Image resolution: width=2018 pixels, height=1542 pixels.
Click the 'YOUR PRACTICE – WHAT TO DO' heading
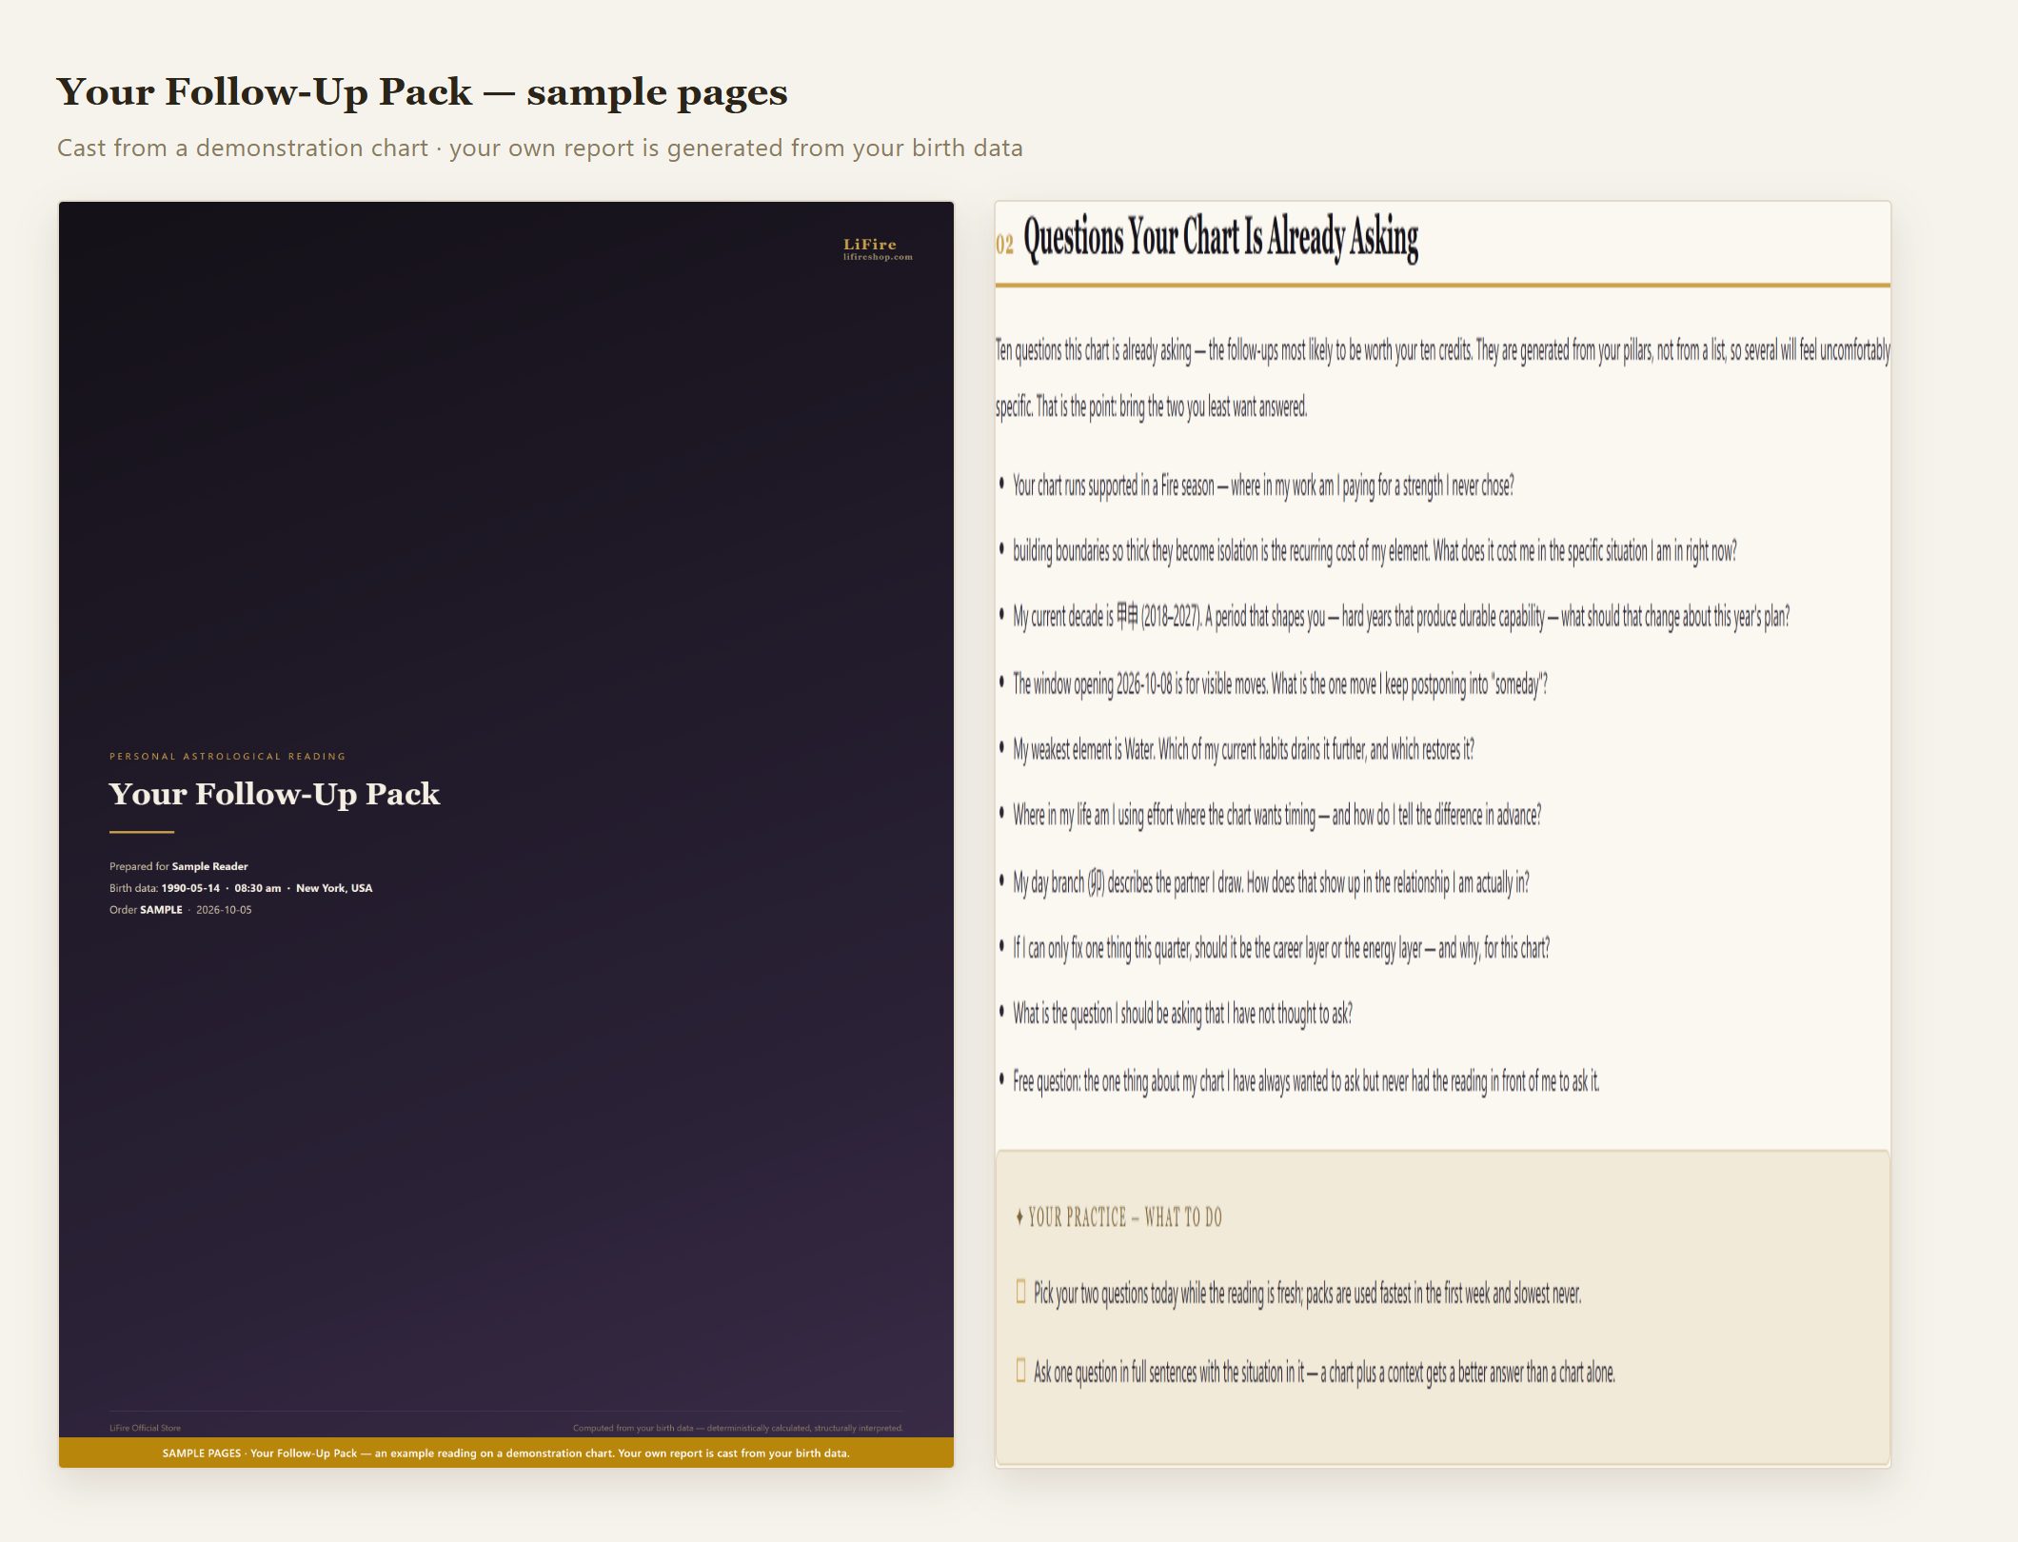pos(1119,1217)
